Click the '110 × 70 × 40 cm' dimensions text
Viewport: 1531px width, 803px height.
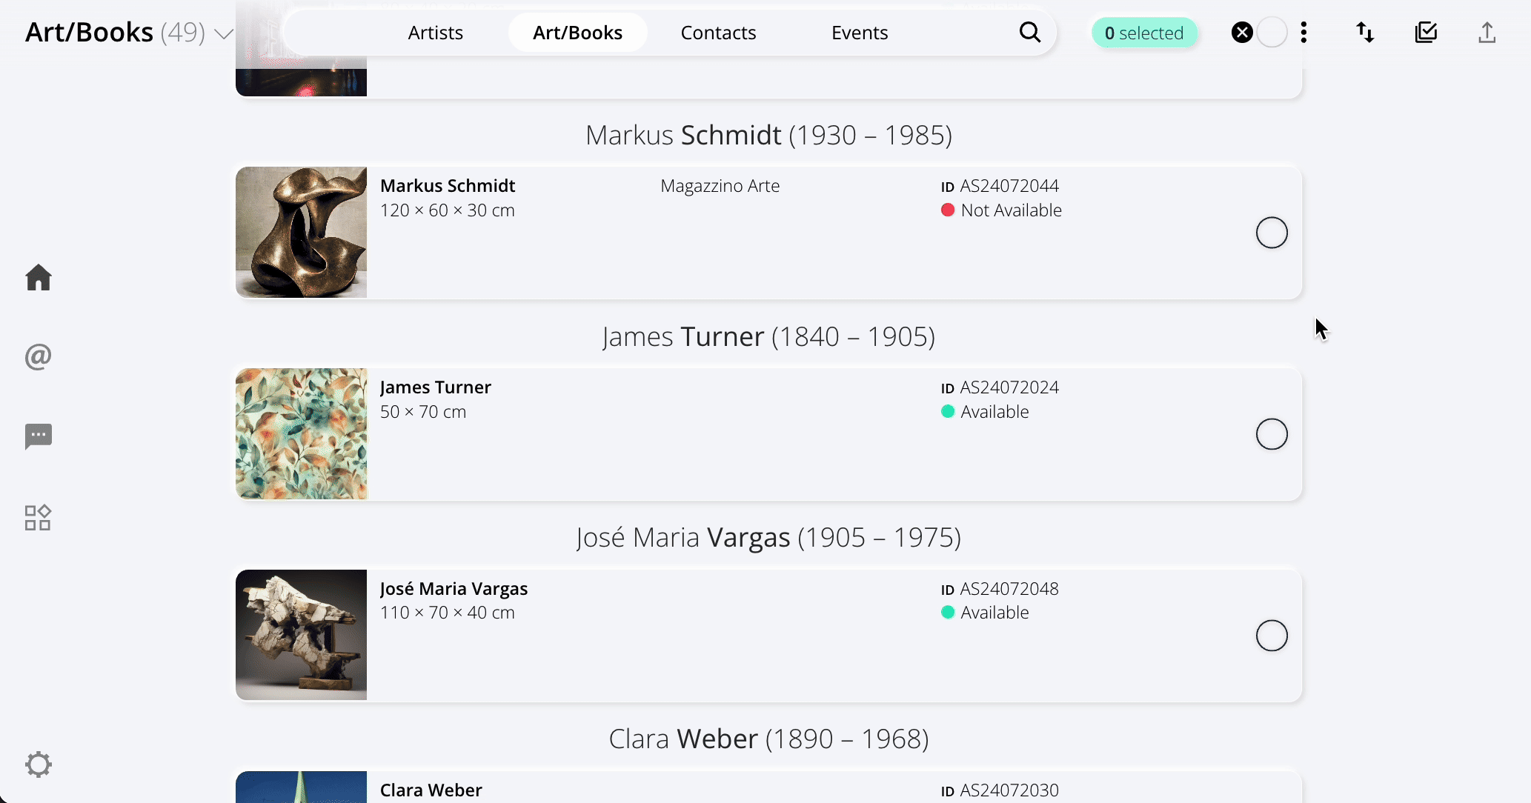(447, 613)
